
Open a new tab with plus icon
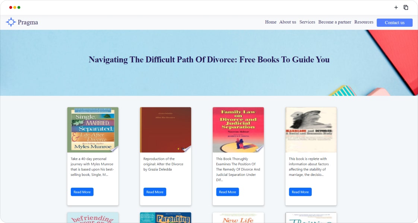396,7
